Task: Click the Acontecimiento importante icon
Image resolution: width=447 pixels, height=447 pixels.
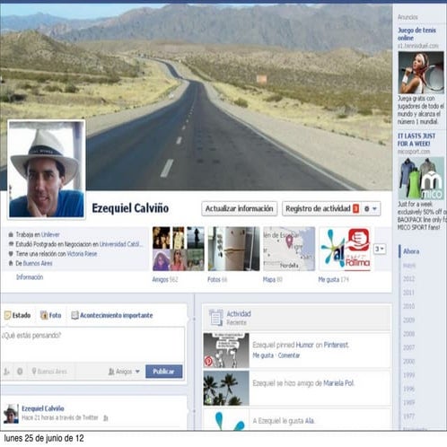Action: tap(74, 315)
